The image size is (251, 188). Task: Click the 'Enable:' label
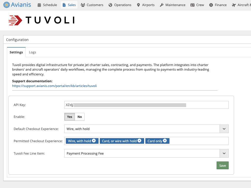click(19, 117)
